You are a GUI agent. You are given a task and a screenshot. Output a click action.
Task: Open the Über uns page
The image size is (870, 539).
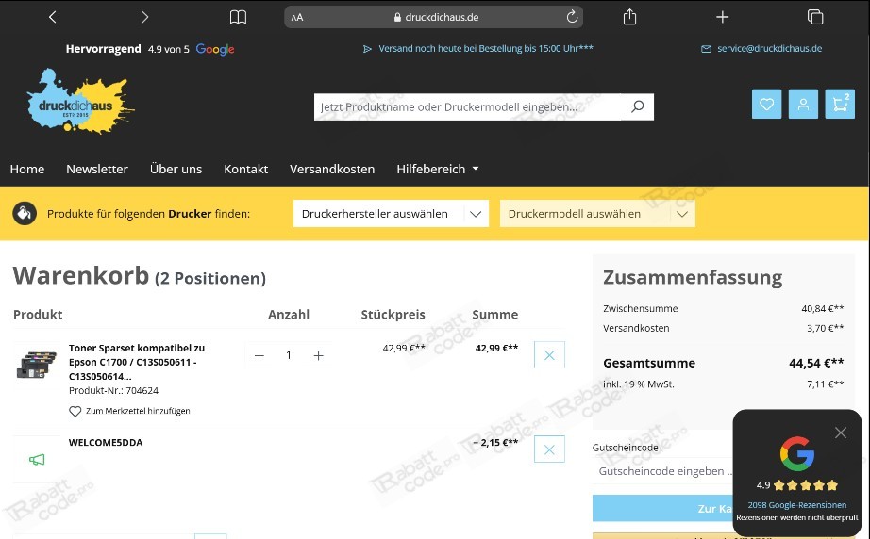tap(176, 169)
